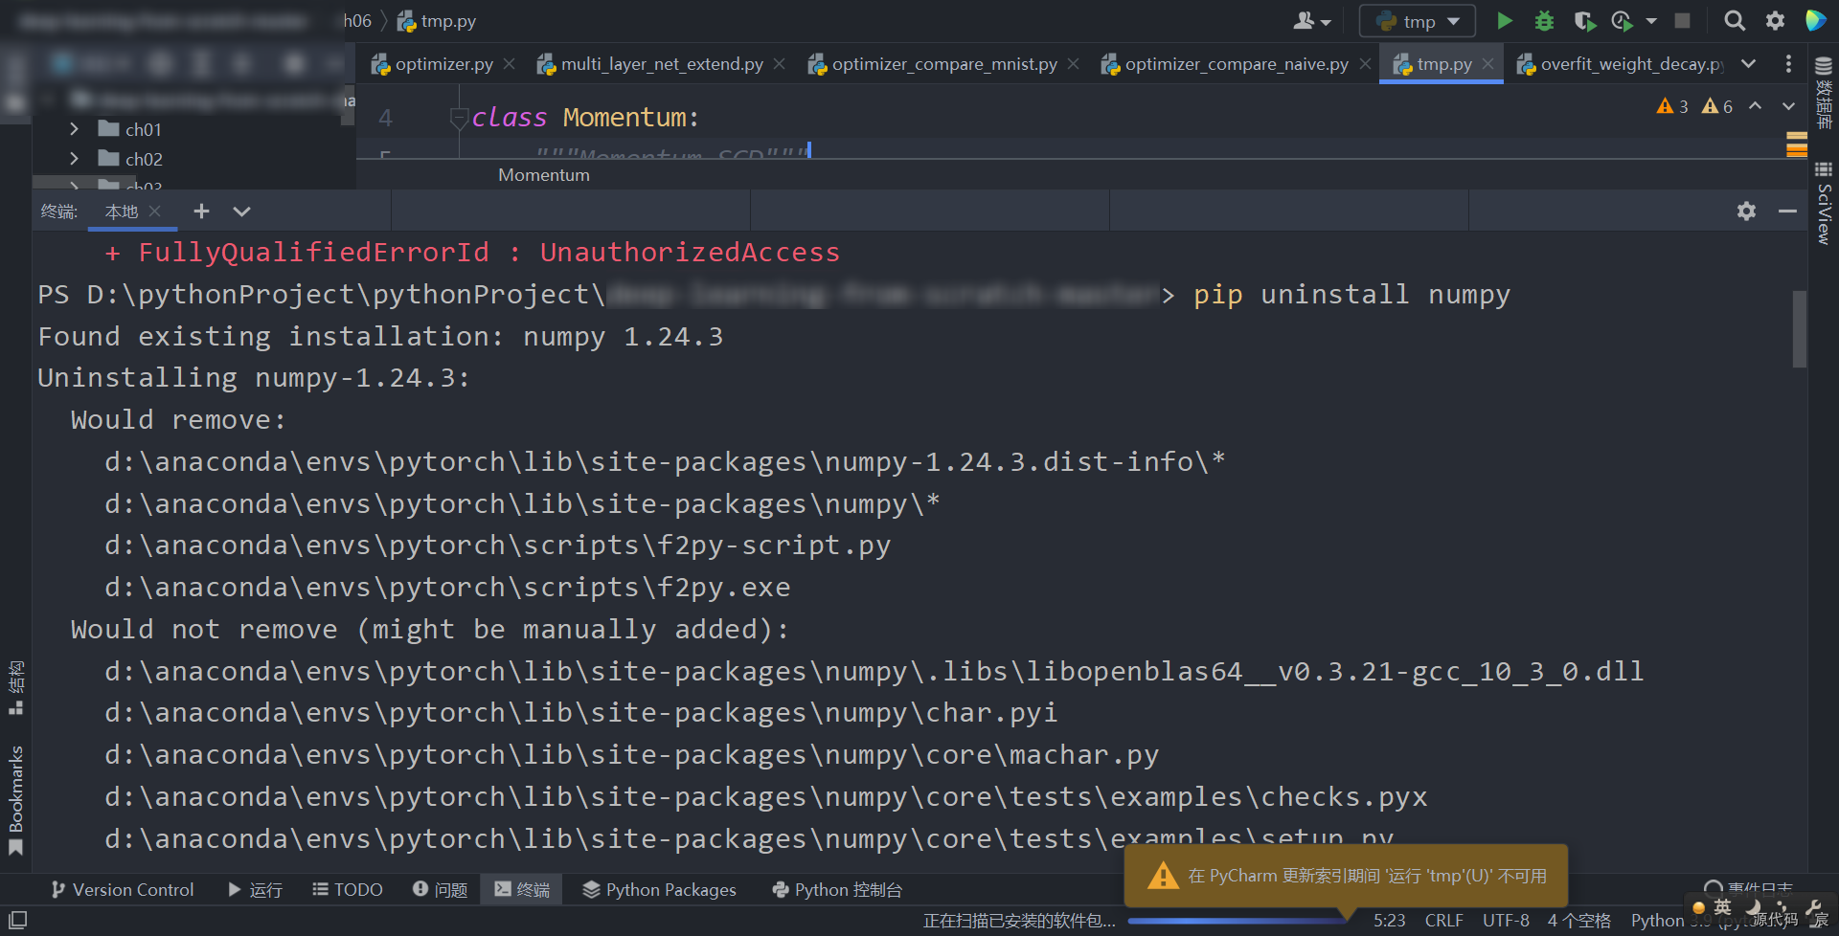Close the optimizer_compare_mnist.py tab

tap(1074, 64)
